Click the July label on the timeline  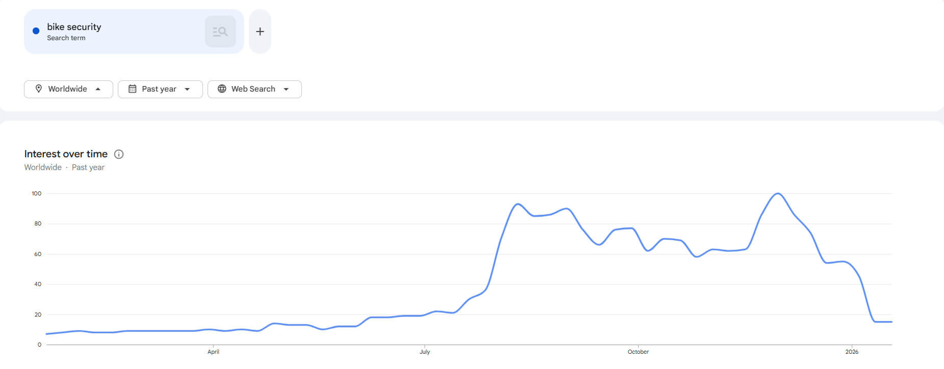click(425, 352)
